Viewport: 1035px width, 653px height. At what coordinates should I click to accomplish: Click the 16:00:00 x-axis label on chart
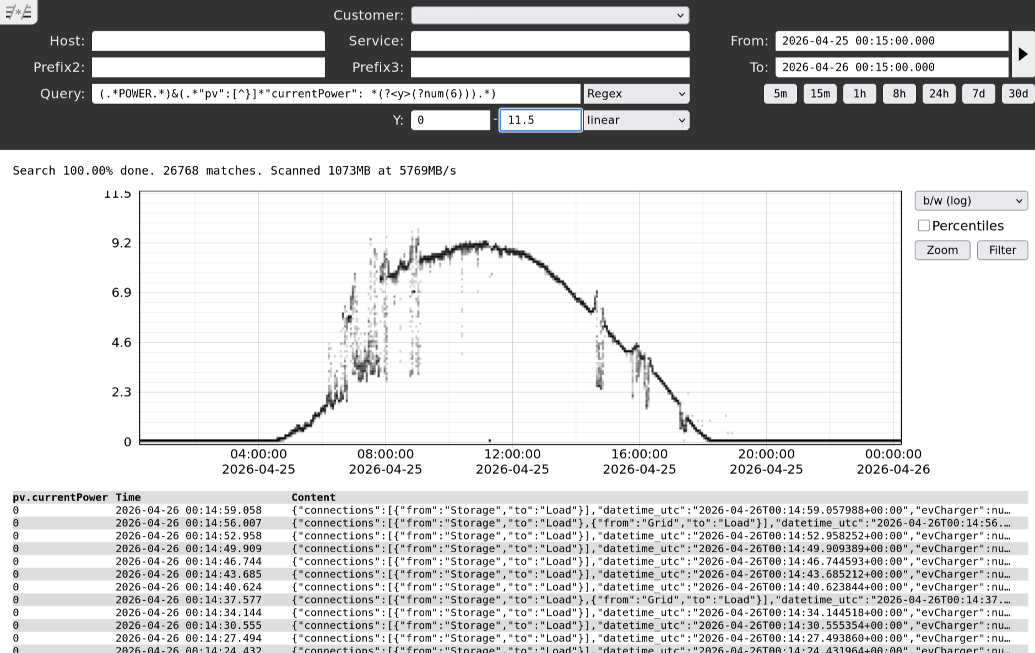640,454
